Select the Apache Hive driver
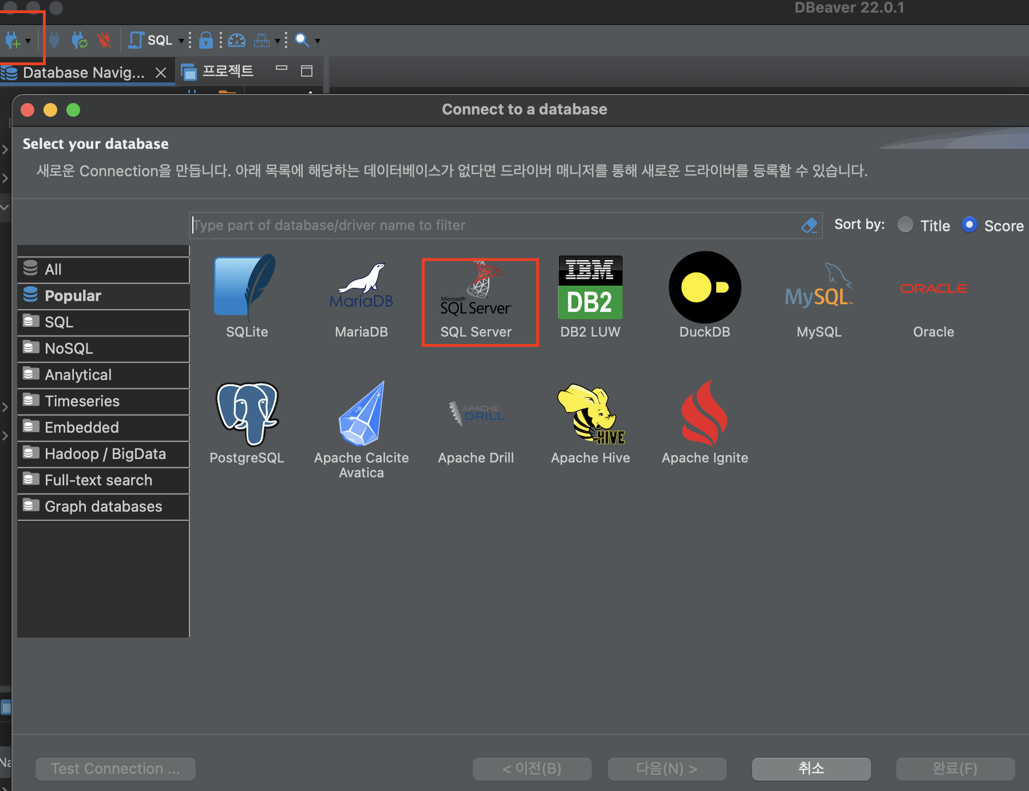Screen dimensions: 1029x791 (x=590, y=423)
